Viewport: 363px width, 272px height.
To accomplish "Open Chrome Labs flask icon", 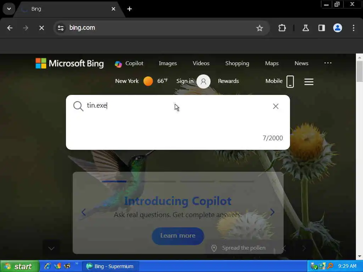I will [x=306, y=28].
